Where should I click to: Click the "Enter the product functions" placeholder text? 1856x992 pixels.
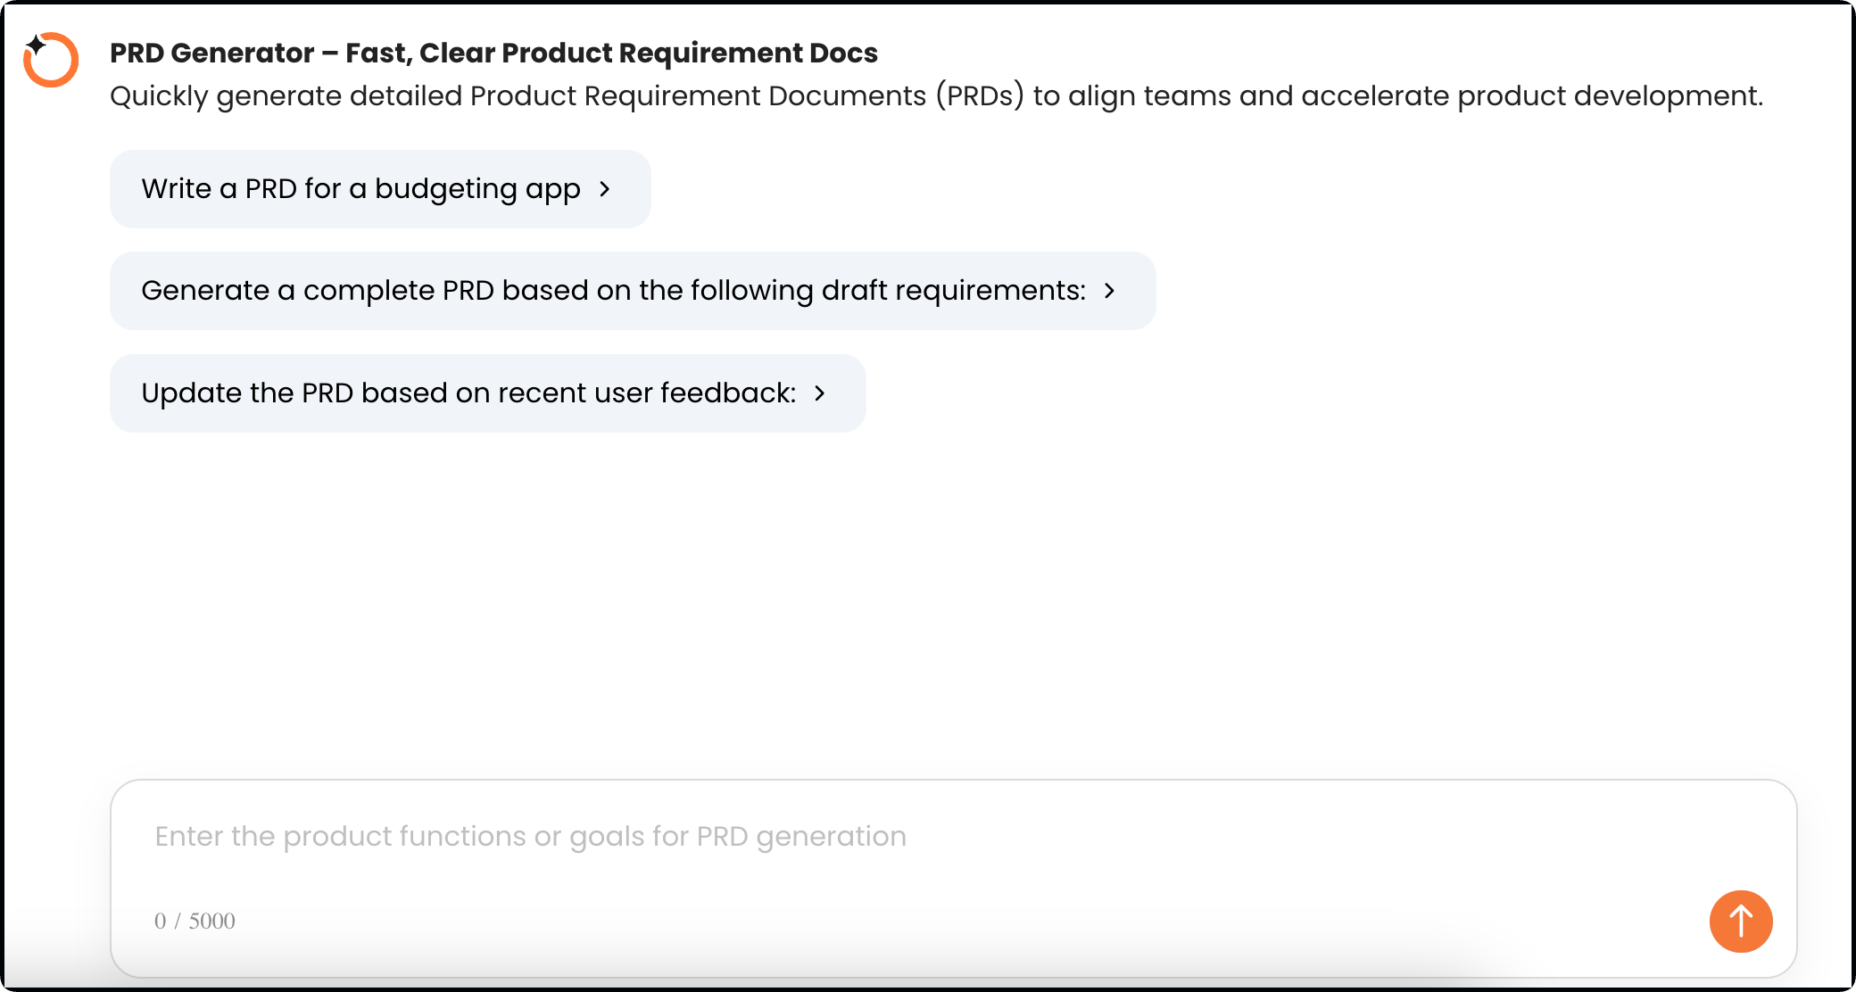[531, 836]
